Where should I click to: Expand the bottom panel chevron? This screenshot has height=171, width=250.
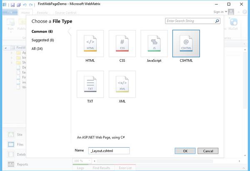click(x=244, y=168)
